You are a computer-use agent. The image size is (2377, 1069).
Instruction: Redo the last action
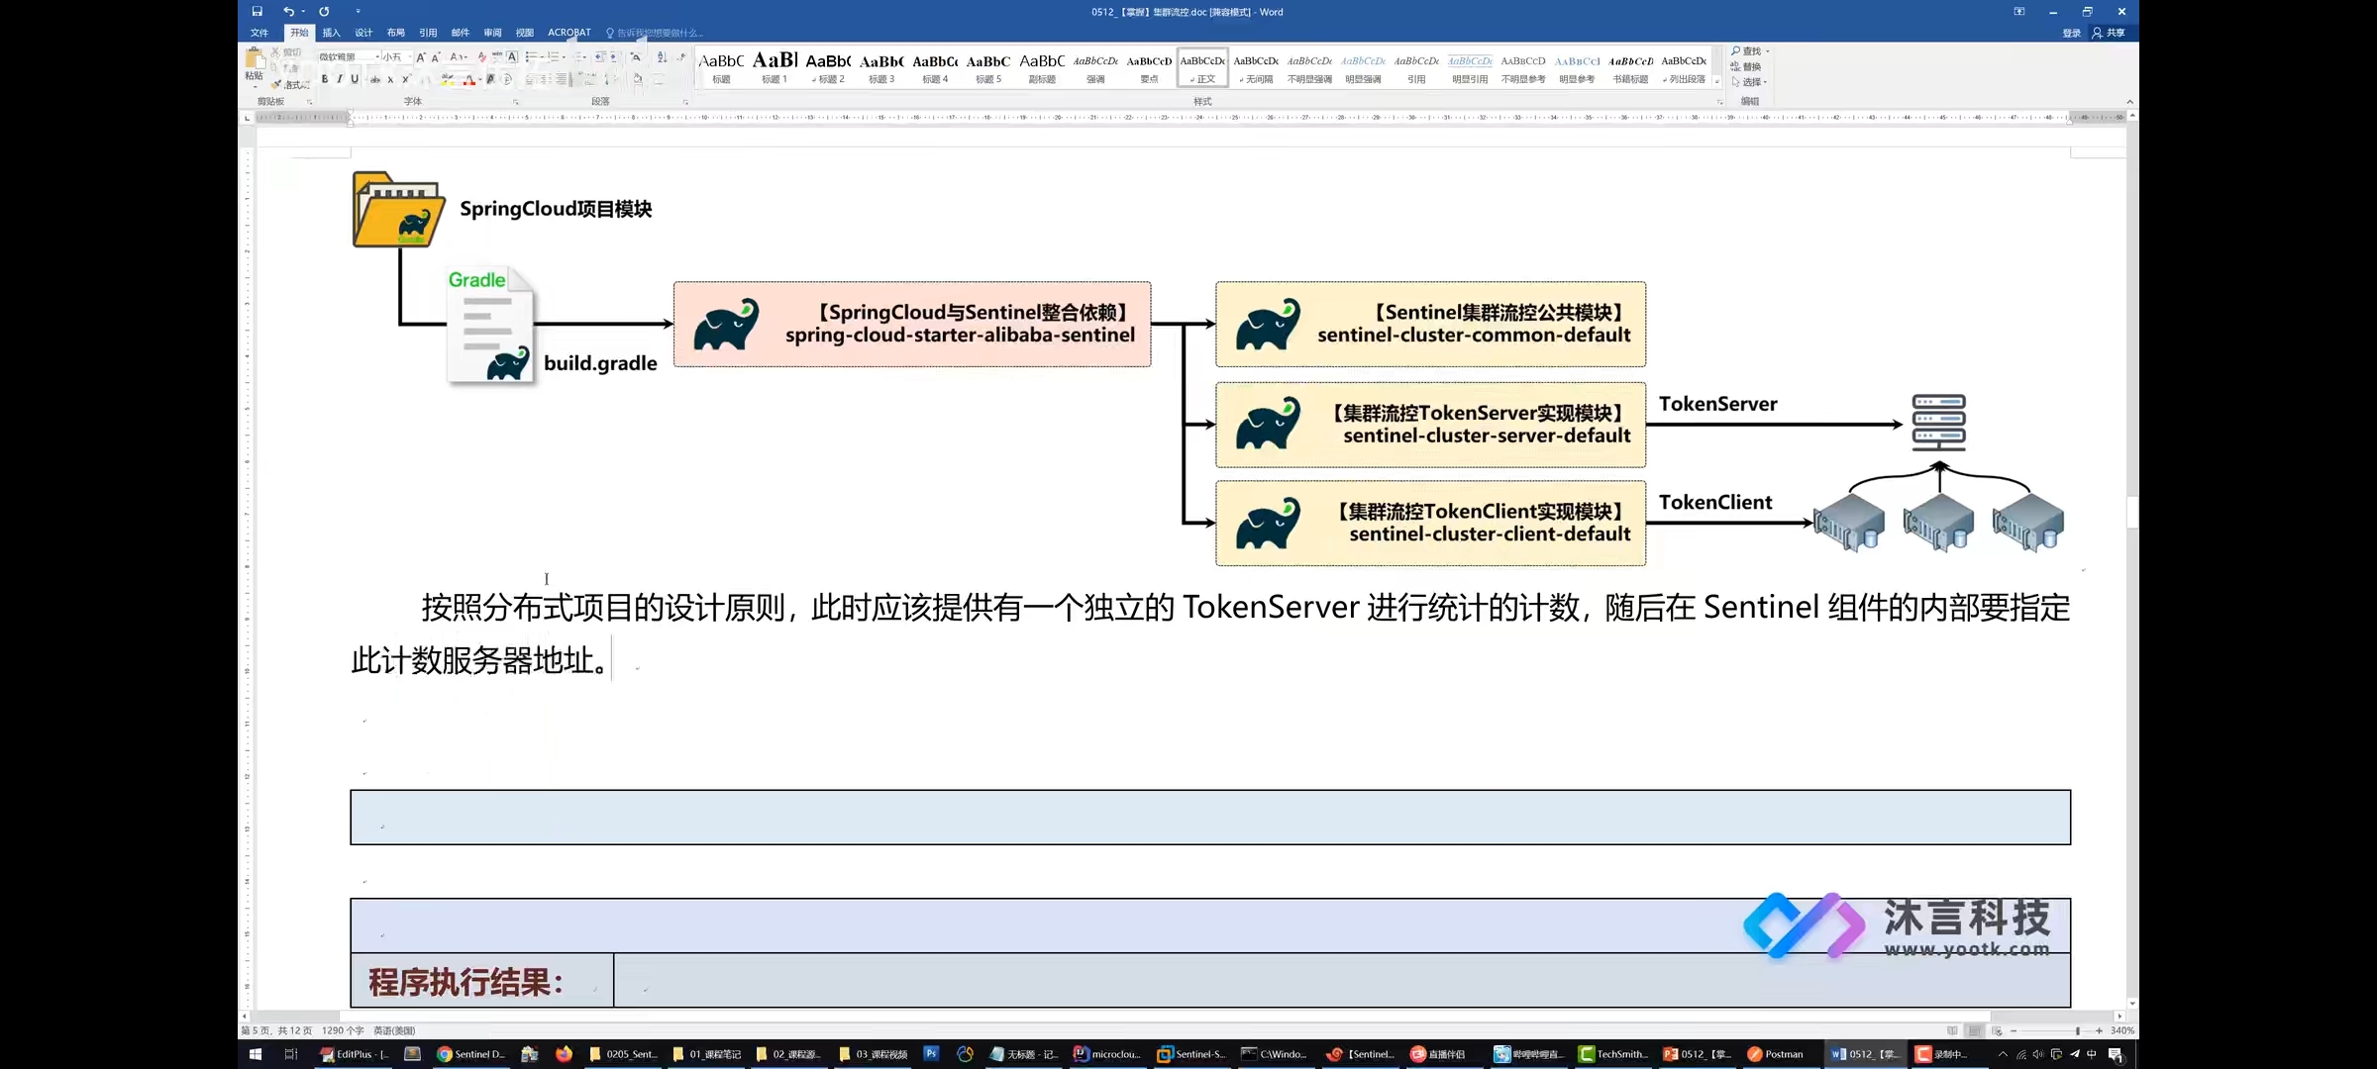[x=324, y=12]
